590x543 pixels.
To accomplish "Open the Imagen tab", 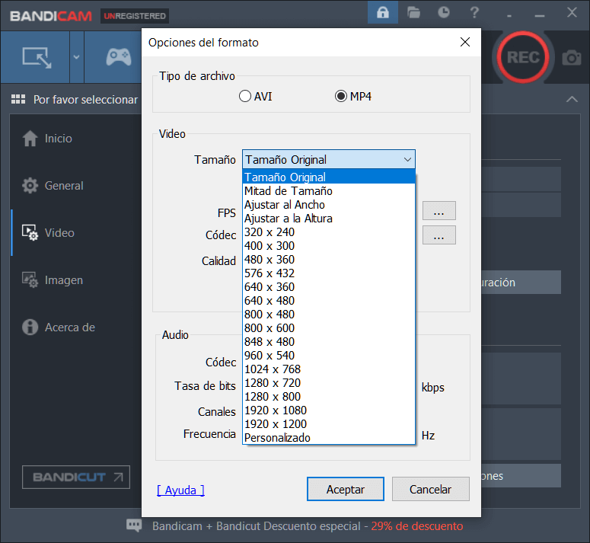I will (x=53, y=280).
